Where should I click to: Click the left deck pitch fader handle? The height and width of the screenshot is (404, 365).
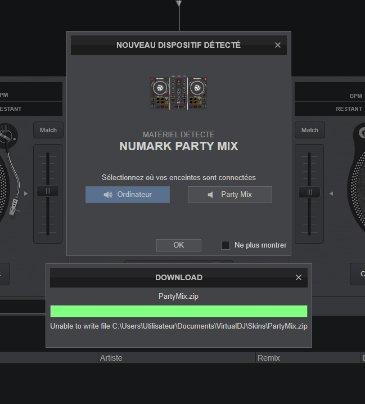(x=48, y=191)
